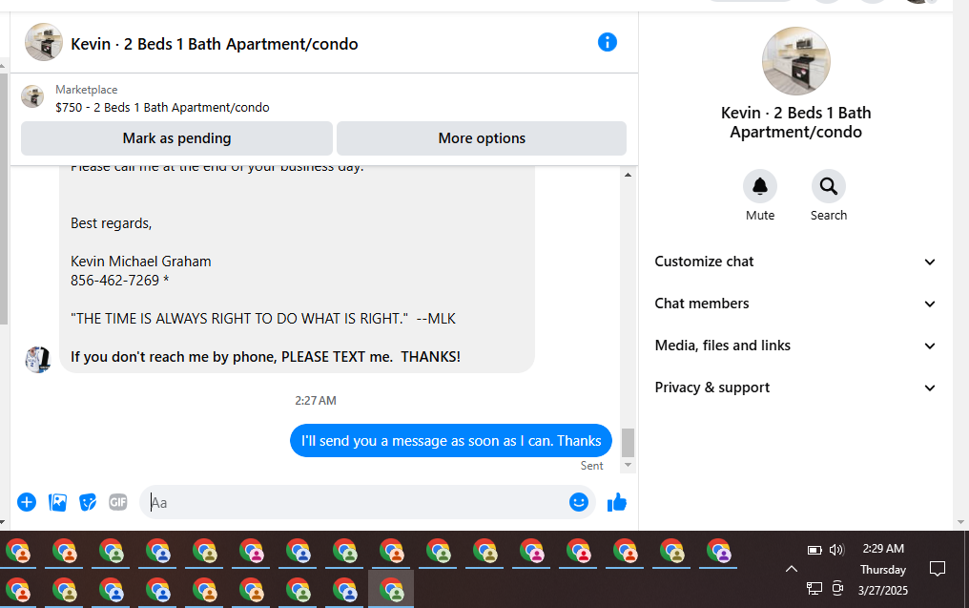Image resolution: width=969 pixels, height=608 pixels.
Task: Focus the Aa message input field
Action: tap(358, 502)
